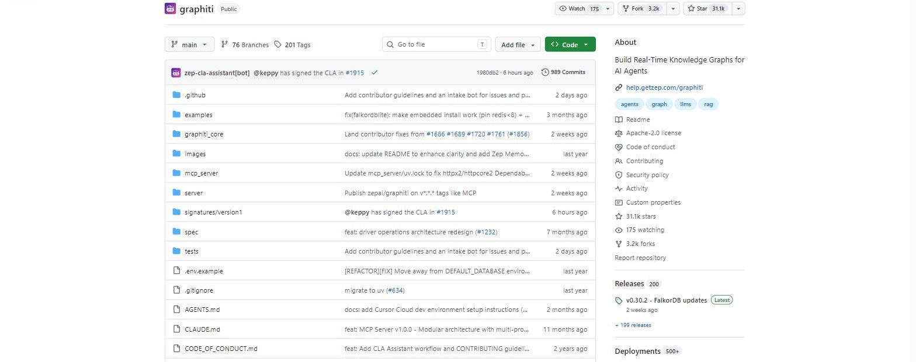Click the Activity pulse icon
This screenshot has height=362, width=916.
tap(619, 189)
